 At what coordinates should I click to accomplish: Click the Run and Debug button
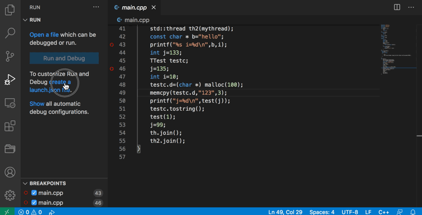pos(64,58)
